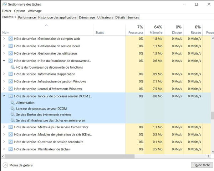Click gear icon of lanceur de processus serveur DCOM
214x171 pixels.
click(10, 96)
